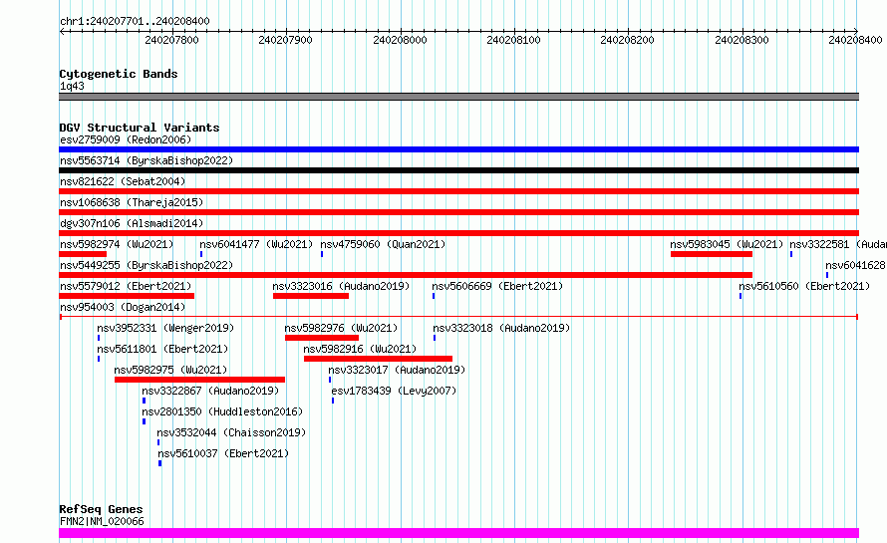Select the nsv5982916 (Wu2021) red bar
This screenshot has width=887, height=543.
(378, 359)
